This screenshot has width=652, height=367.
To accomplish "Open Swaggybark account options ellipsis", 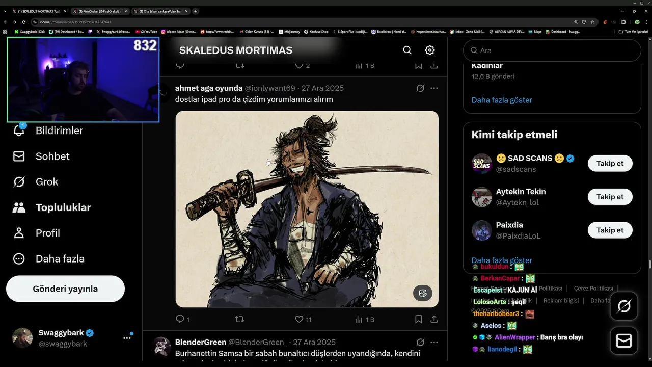I will [127, 338].
